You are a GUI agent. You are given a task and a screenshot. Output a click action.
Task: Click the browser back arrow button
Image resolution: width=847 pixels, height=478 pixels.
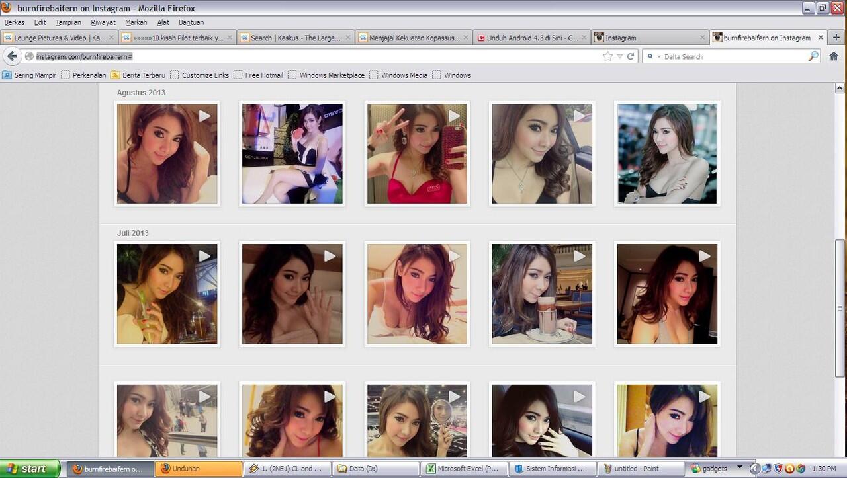[x=12, y=56]
